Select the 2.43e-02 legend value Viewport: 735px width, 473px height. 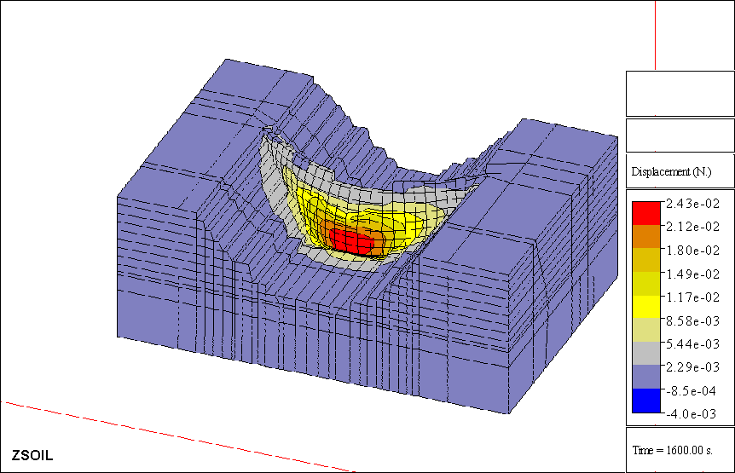click(x=693, y=204)
